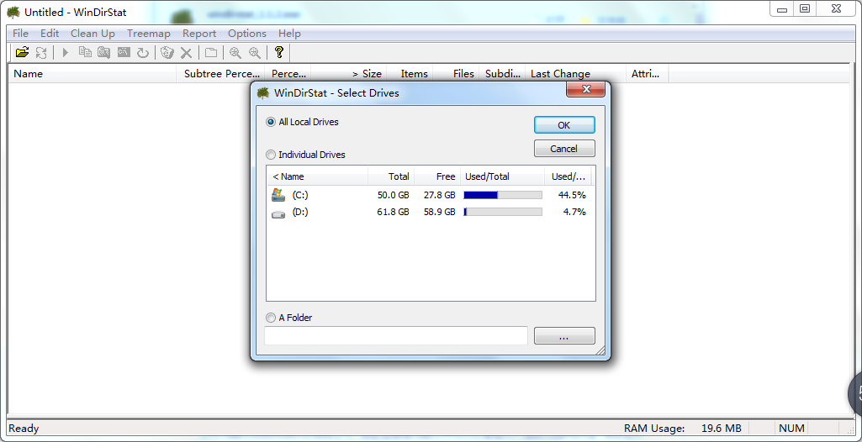The width and height of the screenshot is (862, 442).
Task: Click the Copy Path toolbar icon
Action: [x=85, y=53]
